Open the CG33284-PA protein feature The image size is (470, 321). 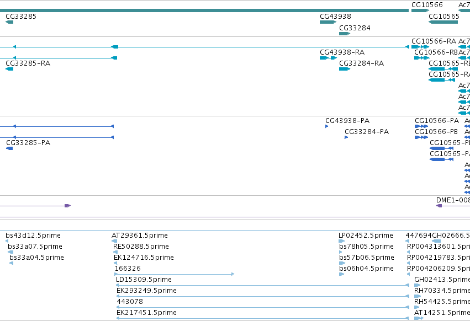click(x=346, y=137)
